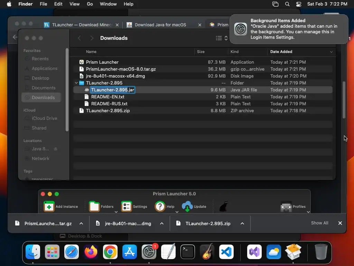Expand the Help dropdown arrow
354x266 pixels.
click(x=177, y=212)
